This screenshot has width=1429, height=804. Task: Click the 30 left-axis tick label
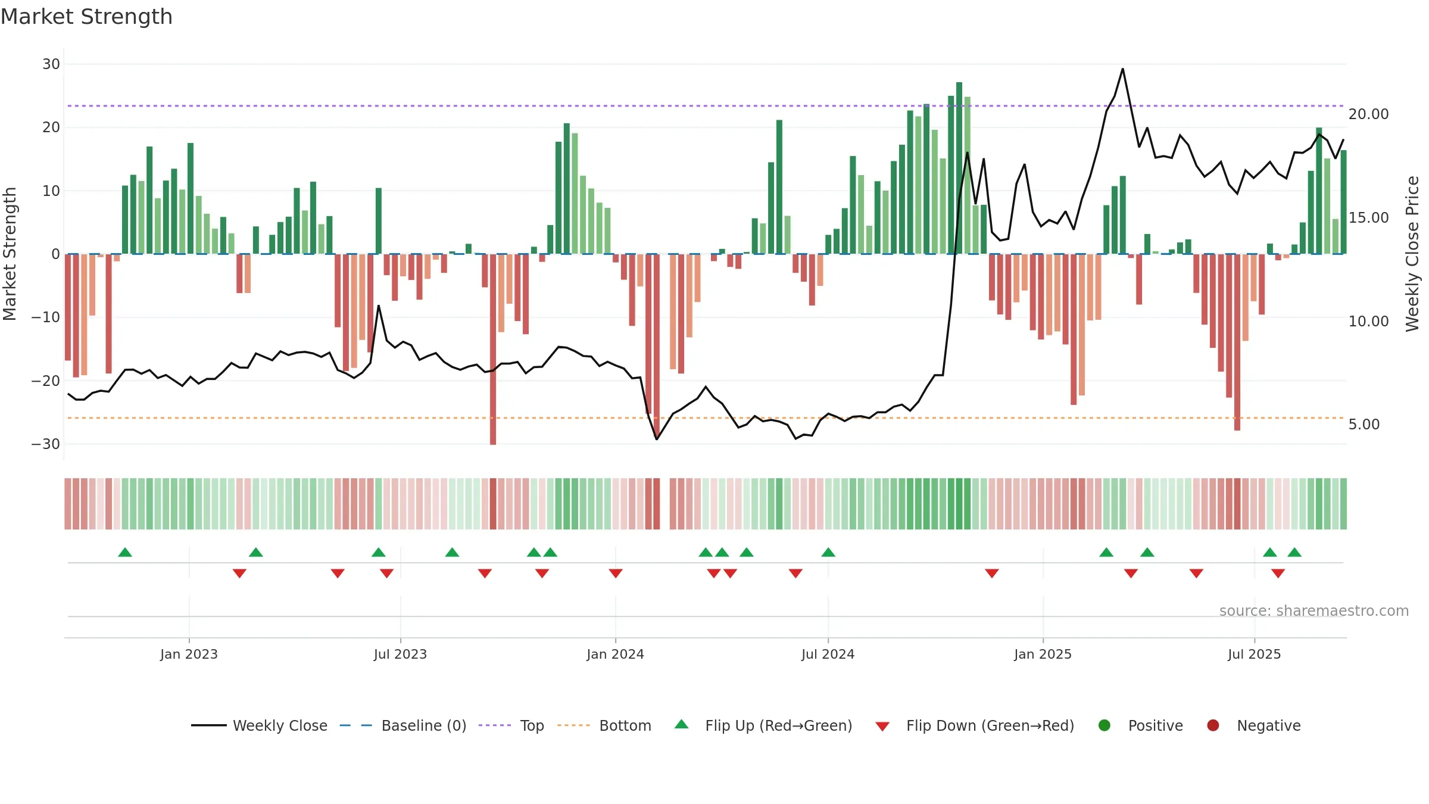coord(51,64)
